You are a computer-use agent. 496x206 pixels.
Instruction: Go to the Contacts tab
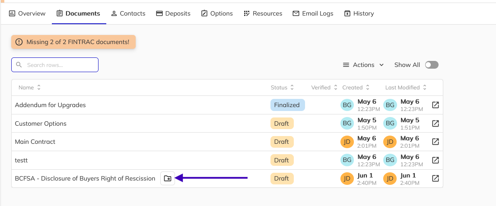pyautogui.click(x=128, y=13)
